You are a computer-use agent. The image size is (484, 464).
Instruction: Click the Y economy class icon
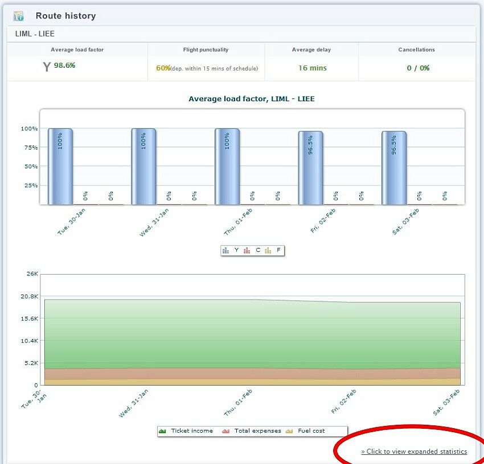point(47,67)
